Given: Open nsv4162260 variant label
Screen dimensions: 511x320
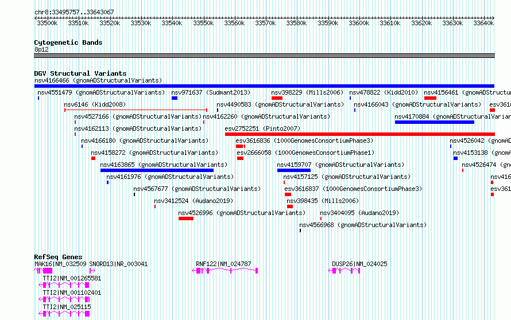Looking at the screenshot, I should pos(266,116).
